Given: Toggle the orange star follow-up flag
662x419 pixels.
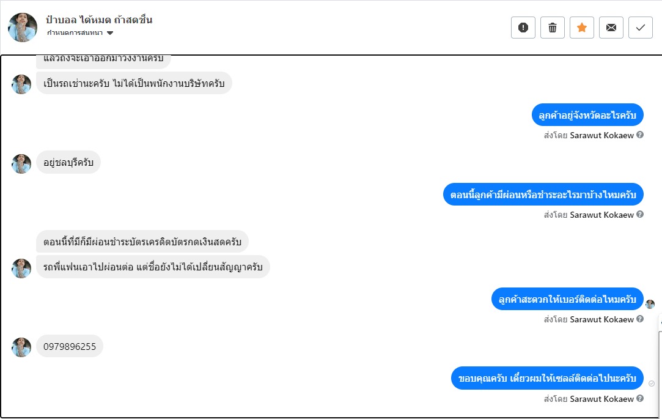Looking at the screenshot, I should click(582, 28).
